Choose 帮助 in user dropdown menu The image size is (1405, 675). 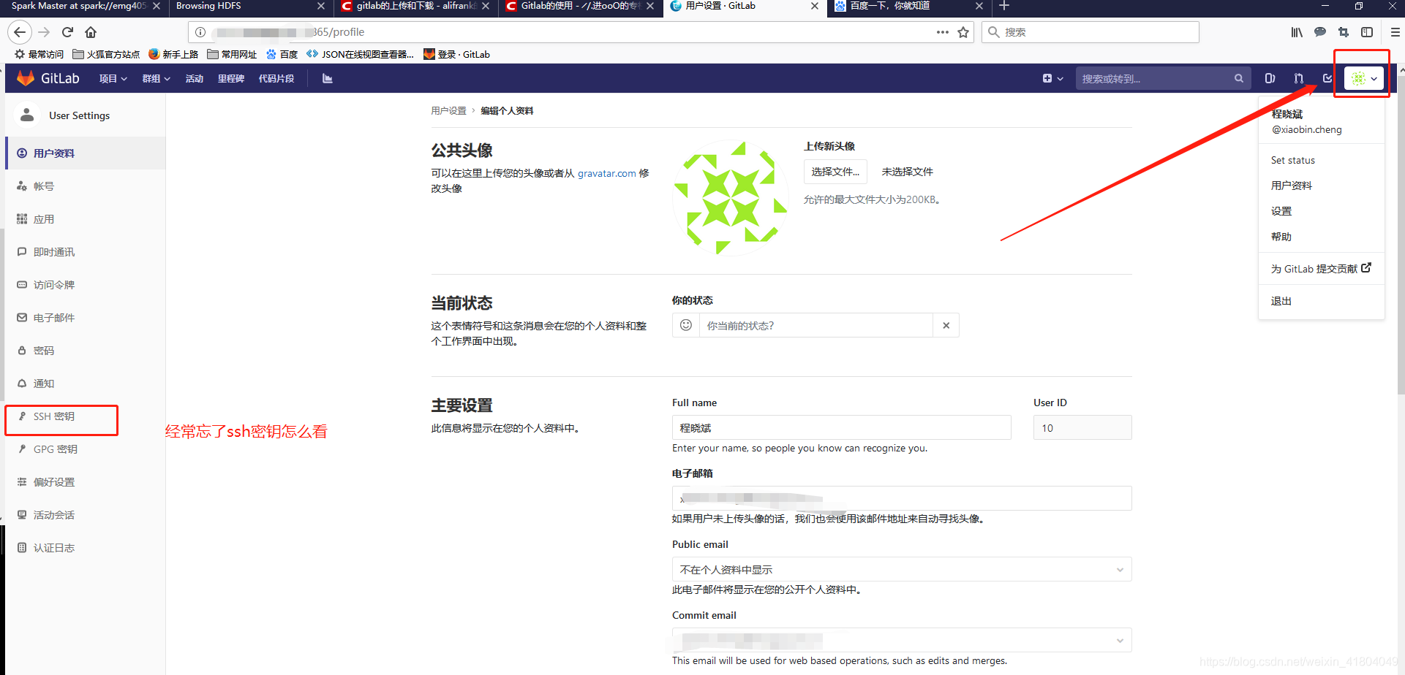(x=1281, y=237)
